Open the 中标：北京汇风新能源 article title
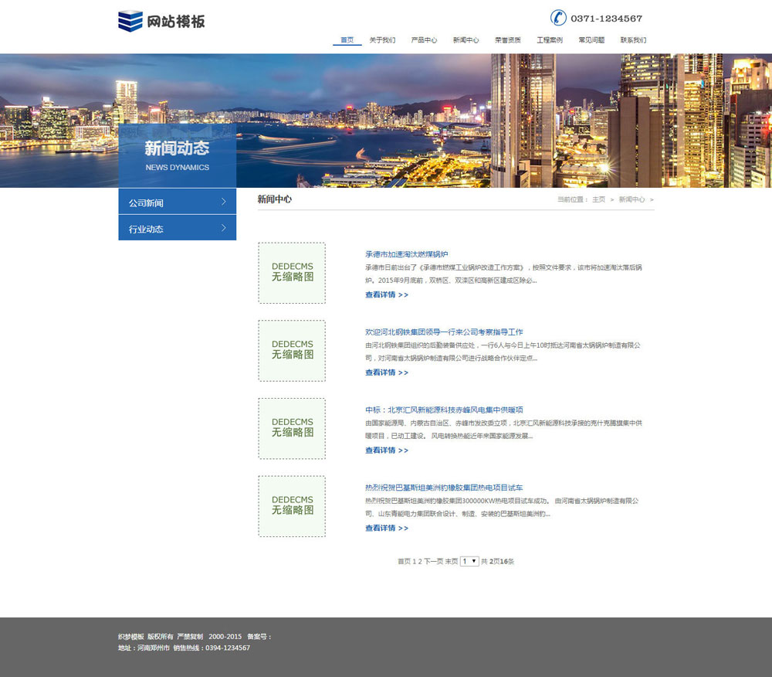 coord(444,410)
